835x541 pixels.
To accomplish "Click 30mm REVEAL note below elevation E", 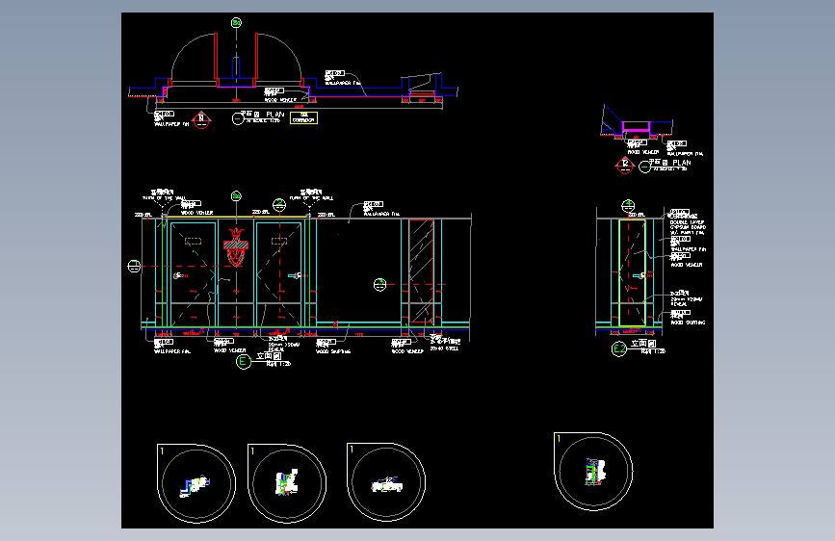I will tap(284, 347).
